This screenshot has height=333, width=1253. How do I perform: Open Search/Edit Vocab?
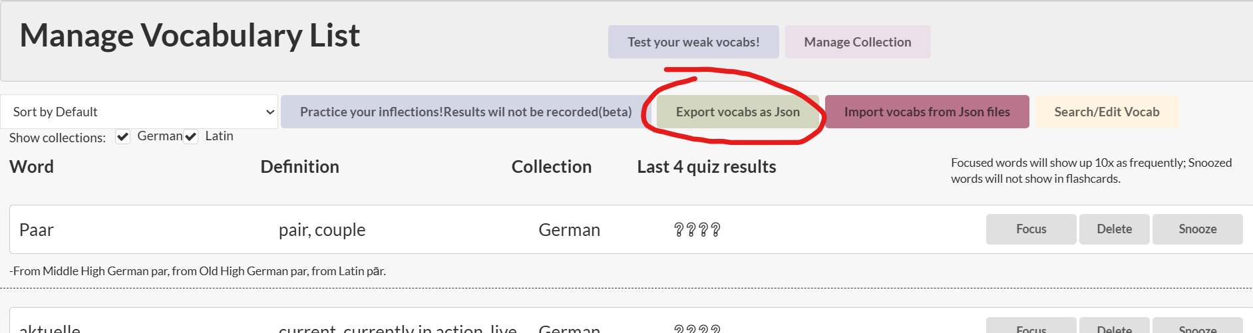click(1107, 112)
